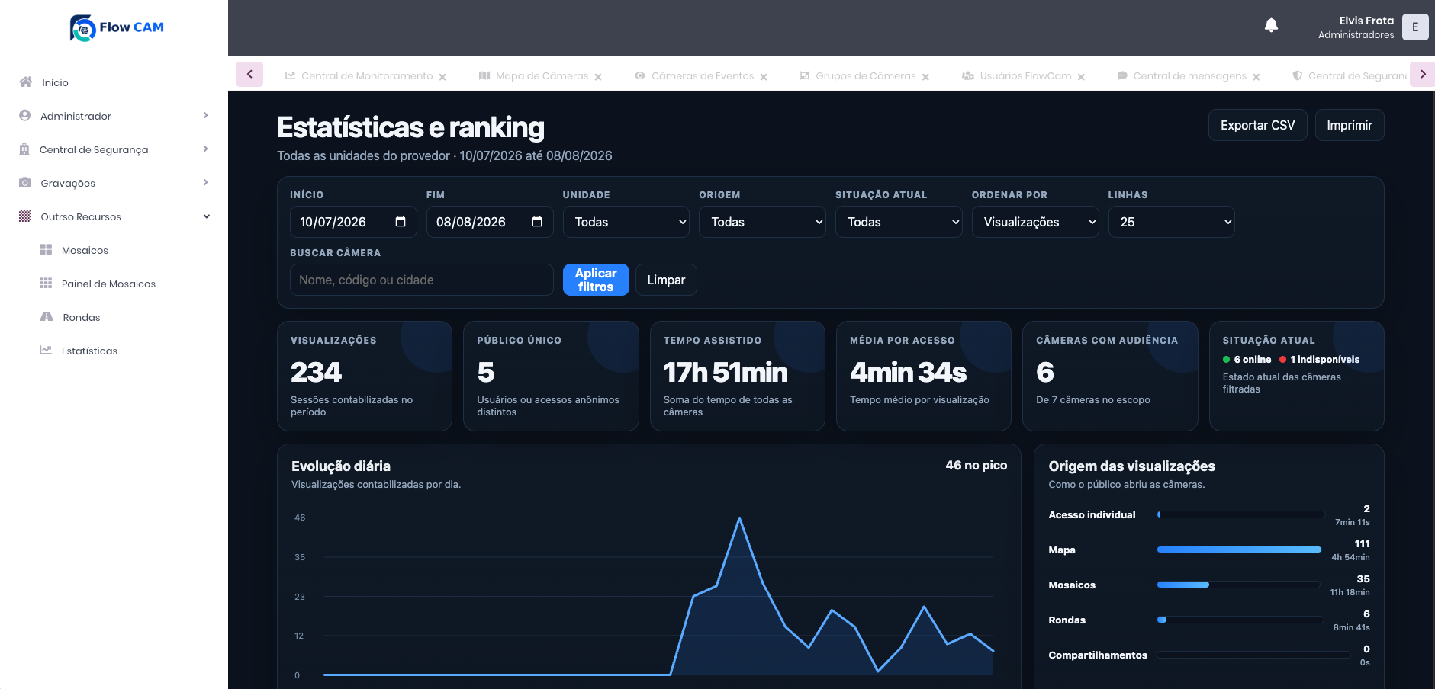Screen dimensions: 1435x689
Task: Close the Câmeras de Eventos tab
Action: 764,77
